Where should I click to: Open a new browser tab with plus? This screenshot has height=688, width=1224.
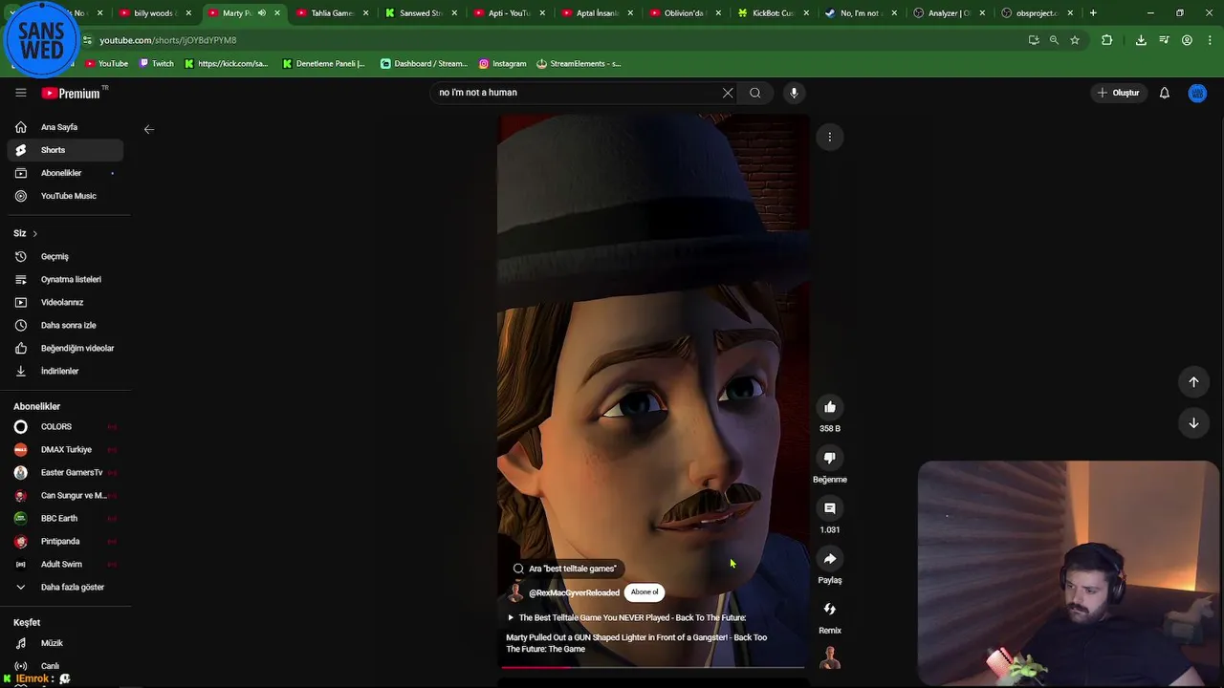tap(1093, 13)
